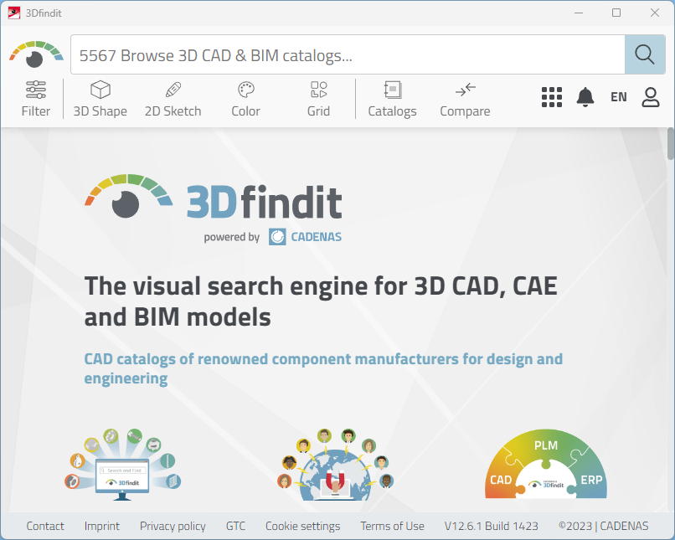Click the globe with user avatars illustration

[x=335, y=465]
